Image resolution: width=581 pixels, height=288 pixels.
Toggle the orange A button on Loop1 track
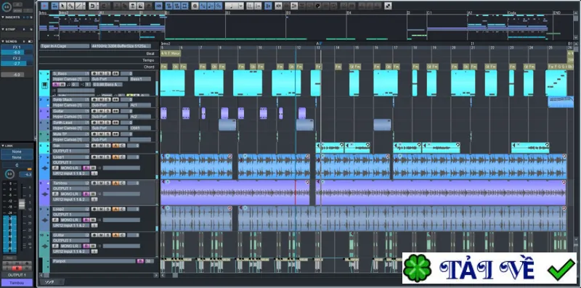coord(115,157)
